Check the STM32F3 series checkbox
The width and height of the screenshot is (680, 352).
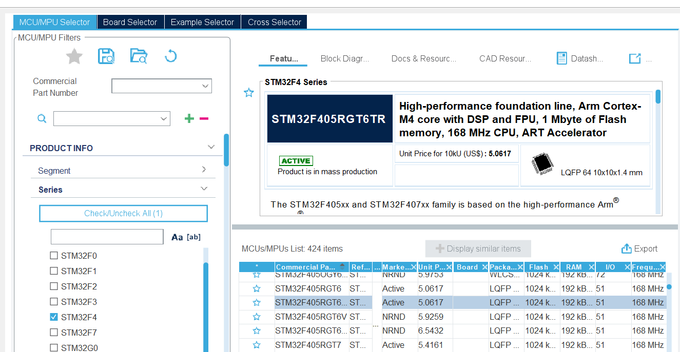pyautogui.click(x=53, y=302)
